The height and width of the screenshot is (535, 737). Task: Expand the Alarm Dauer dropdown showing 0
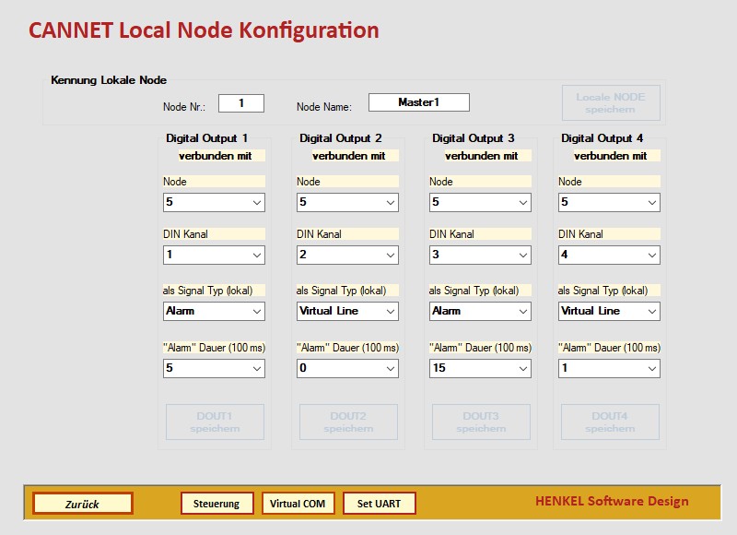pyautogui.click(x=347, y=368)
